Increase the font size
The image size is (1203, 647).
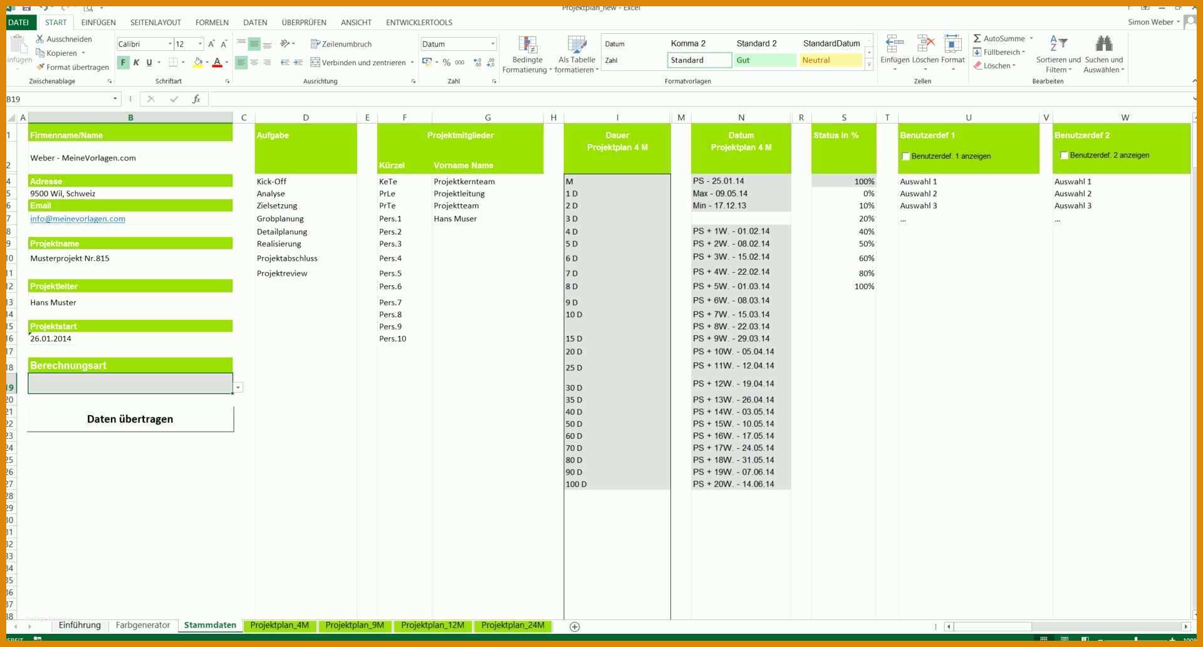[x=211, y=44]
